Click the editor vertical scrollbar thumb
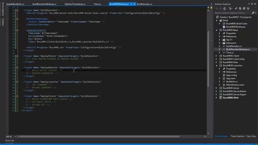Image resolution: width=258 pixels, height=145 pixels. [x=208, y=59]
